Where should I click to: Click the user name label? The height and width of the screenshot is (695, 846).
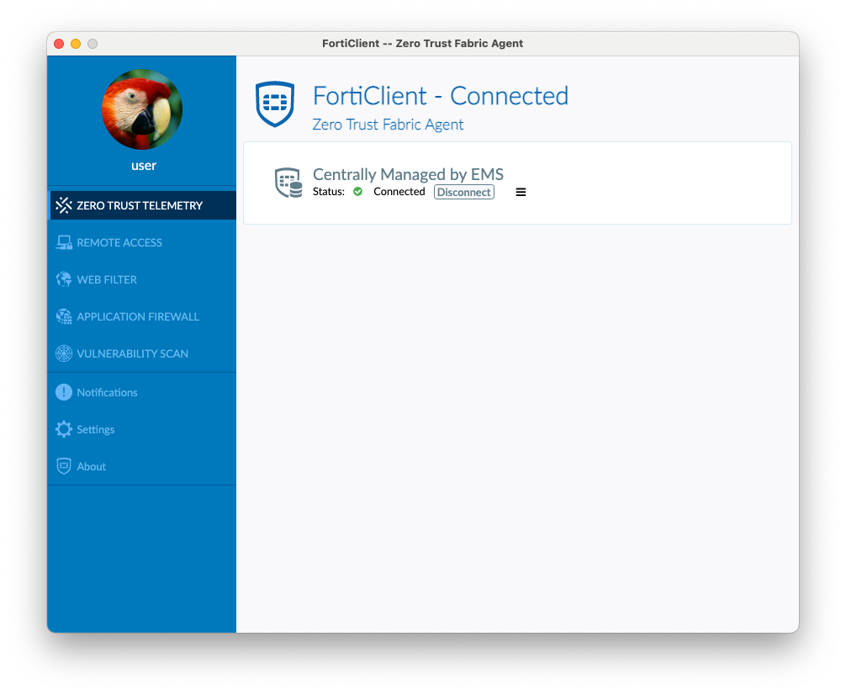pos(142,166)
